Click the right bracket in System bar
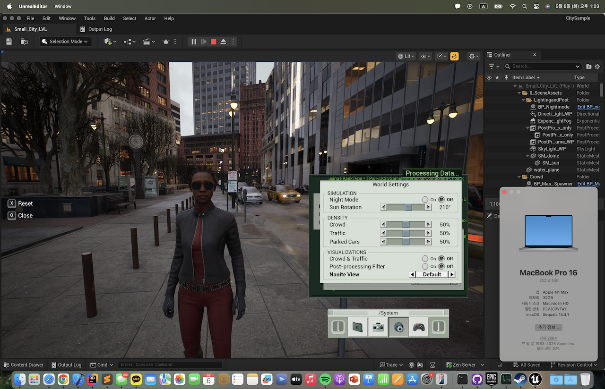The height and width of the screenshot is (389, 605). pos(439,327)
